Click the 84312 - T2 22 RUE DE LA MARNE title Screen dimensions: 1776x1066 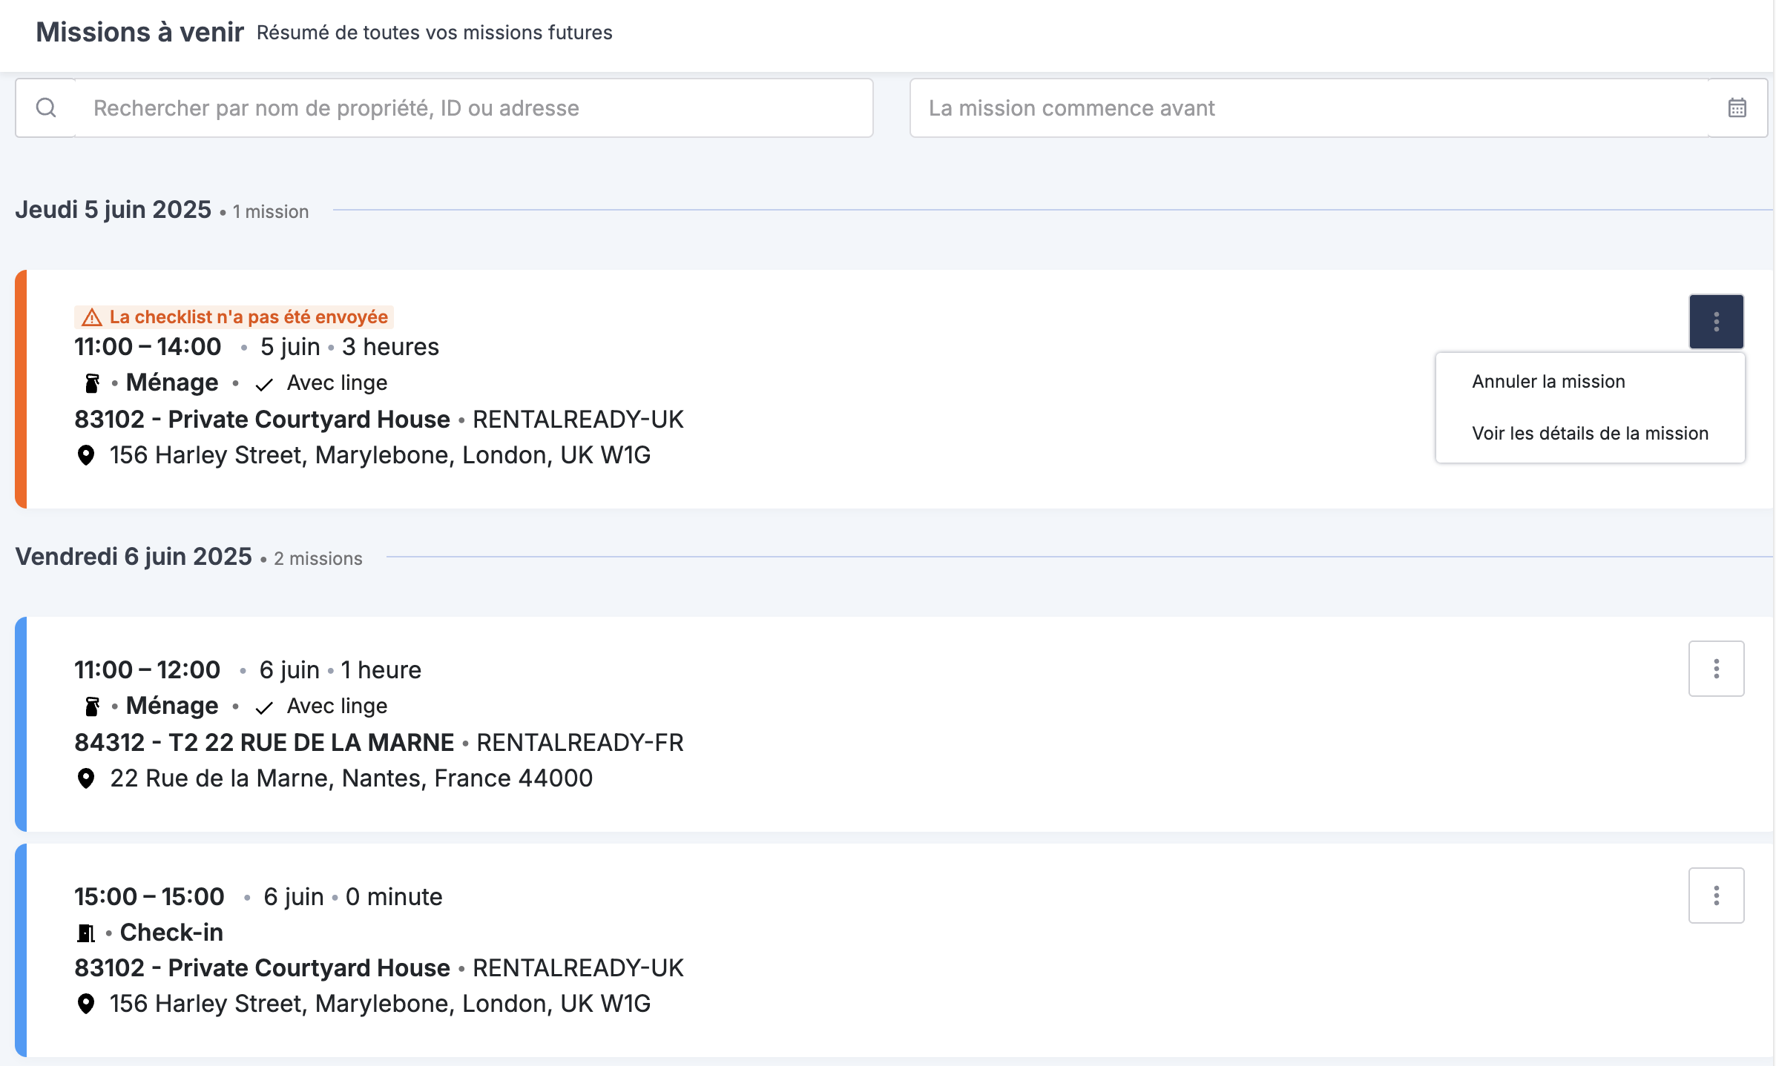264,743
